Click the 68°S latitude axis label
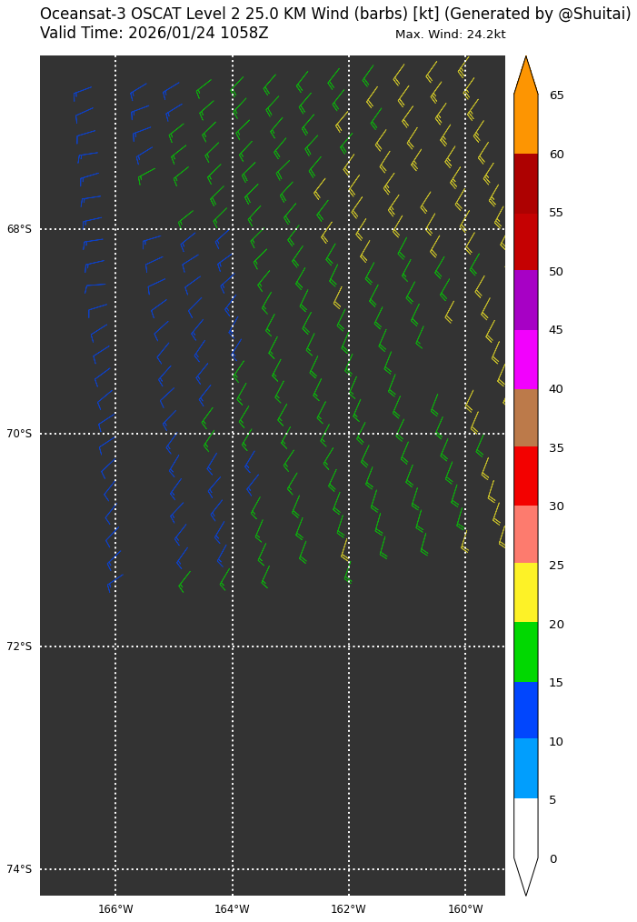Image resolution: width=637 pixels, height=922 pixels. 19,229
